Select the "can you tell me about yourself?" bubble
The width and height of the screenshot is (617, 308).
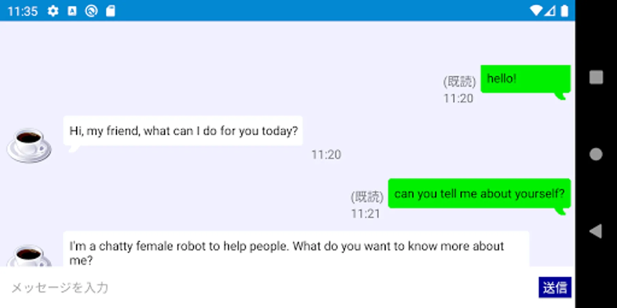[x=479, y=194]
